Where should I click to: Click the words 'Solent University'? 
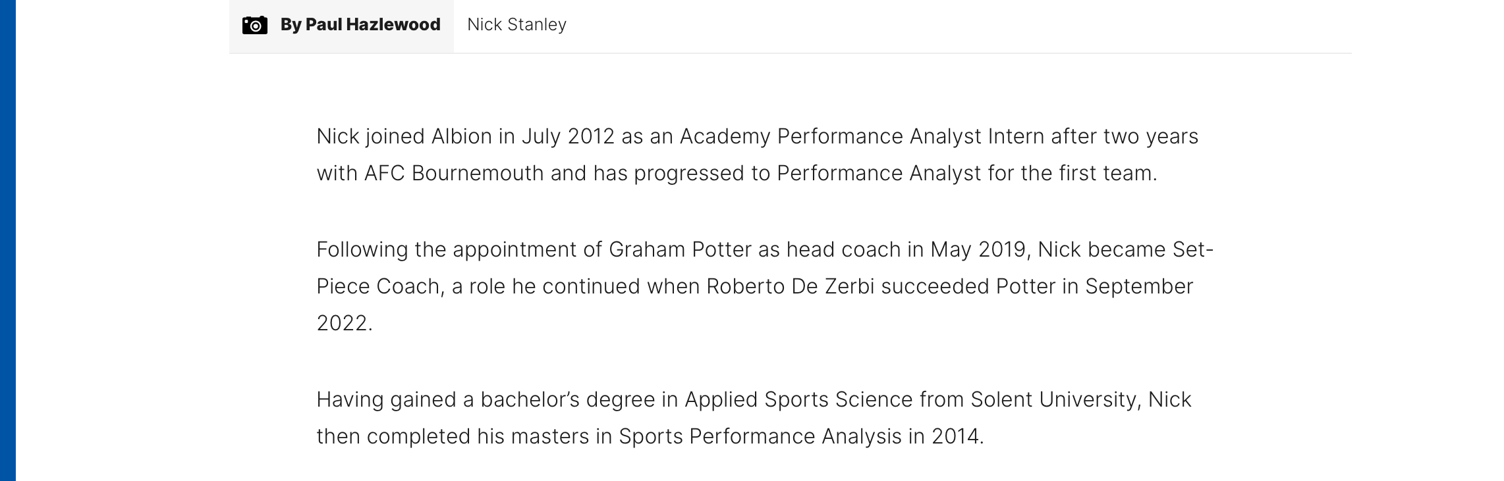(x=1053, y=399)
